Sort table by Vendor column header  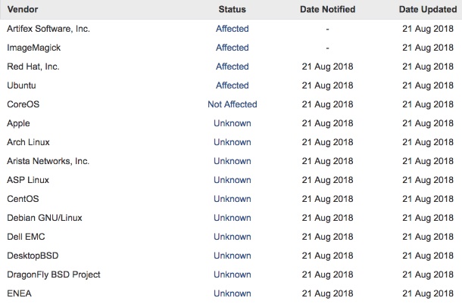coord(23,9)
